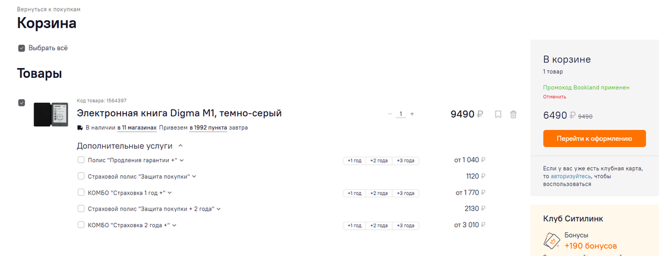Toggle the "Выбрать всё" checkbox
Screen dimensions: 667x256
[21, 48]
